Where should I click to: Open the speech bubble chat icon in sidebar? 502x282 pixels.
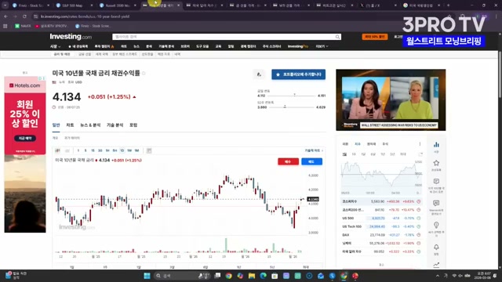click(436, 181)
